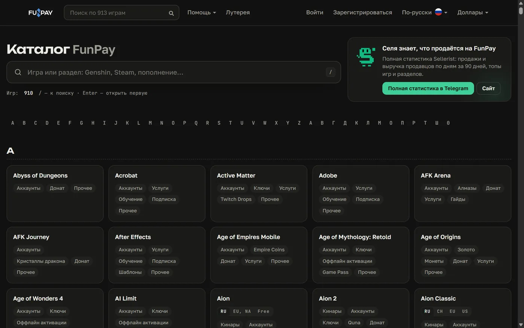This screenshot has width=524, height=328.
Task: Click Зарегистрироваться in the header
Action: (x=363, y=12)
